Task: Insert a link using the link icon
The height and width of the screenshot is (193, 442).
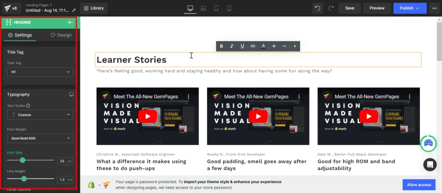Action: [x=253, y=46]
